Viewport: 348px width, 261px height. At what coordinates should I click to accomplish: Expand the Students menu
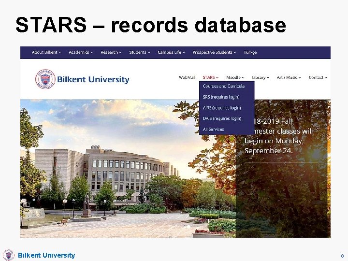(x=140, y=52)
